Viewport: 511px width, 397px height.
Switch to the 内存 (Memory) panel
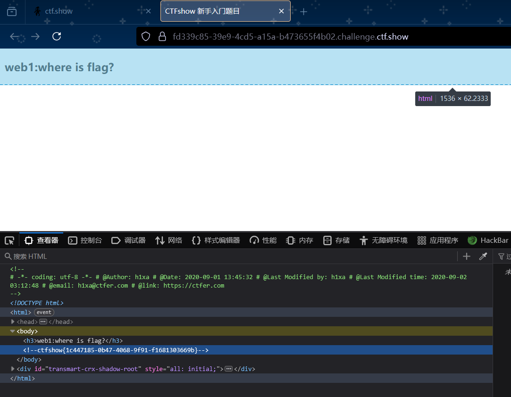coord(299,240)
